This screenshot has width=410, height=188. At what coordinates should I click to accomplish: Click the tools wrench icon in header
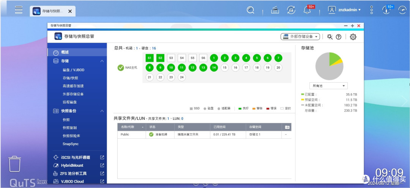pos(330,37)
